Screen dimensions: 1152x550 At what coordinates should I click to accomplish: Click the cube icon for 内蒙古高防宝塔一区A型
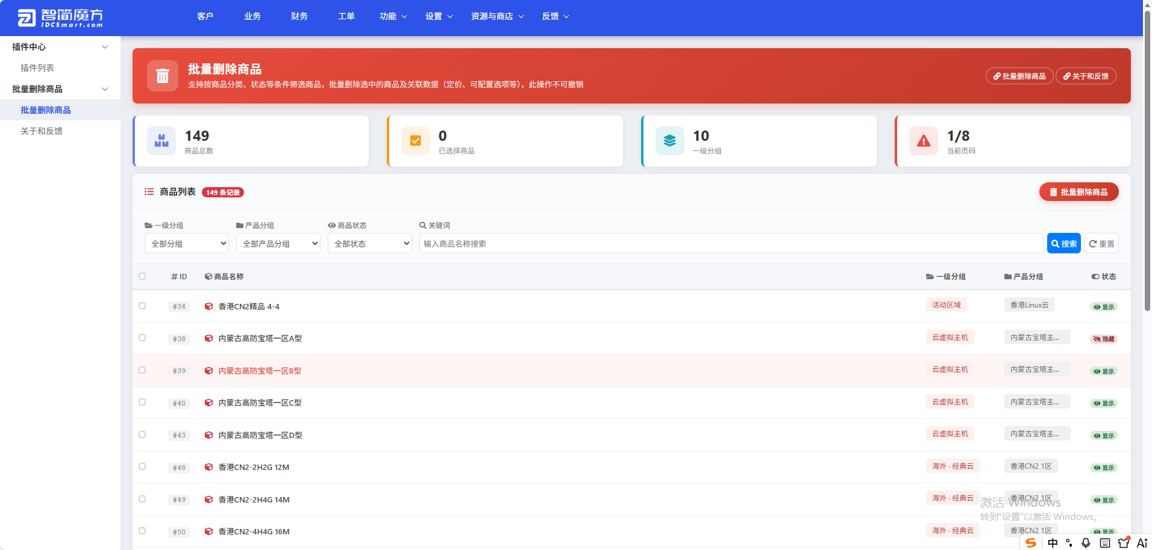(x=208, y=338)
